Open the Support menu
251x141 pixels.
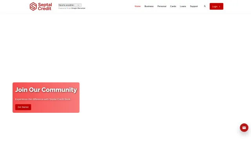click(x=194, y=6)
